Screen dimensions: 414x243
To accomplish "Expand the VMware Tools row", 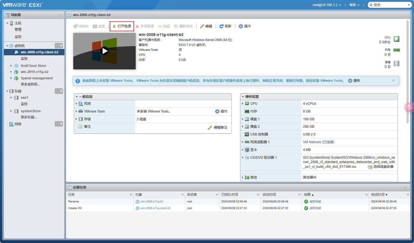I will [x=76, y=111].
